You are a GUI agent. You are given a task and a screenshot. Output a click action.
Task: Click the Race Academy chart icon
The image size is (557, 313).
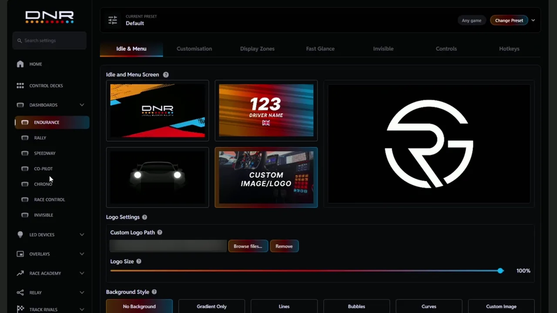click(x=20, y=273)
